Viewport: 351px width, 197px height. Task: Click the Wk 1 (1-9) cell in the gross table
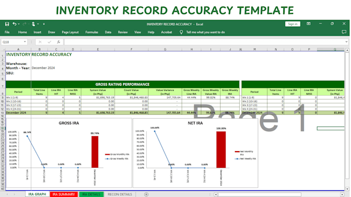pyautogui.click(x=18, y=98)
